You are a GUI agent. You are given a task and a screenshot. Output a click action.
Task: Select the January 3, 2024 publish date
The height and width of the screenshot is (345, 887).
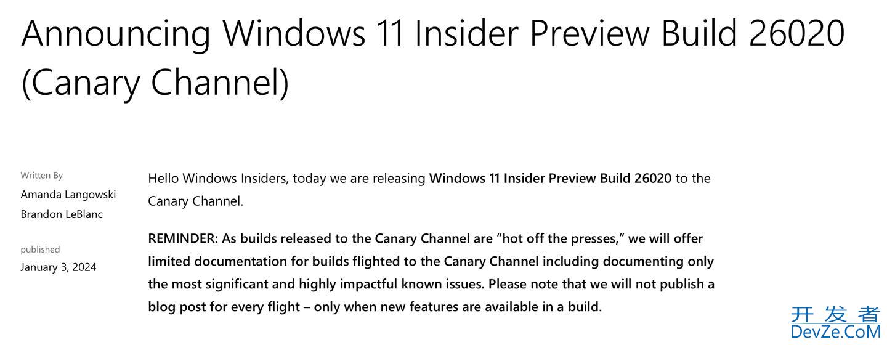59,267
